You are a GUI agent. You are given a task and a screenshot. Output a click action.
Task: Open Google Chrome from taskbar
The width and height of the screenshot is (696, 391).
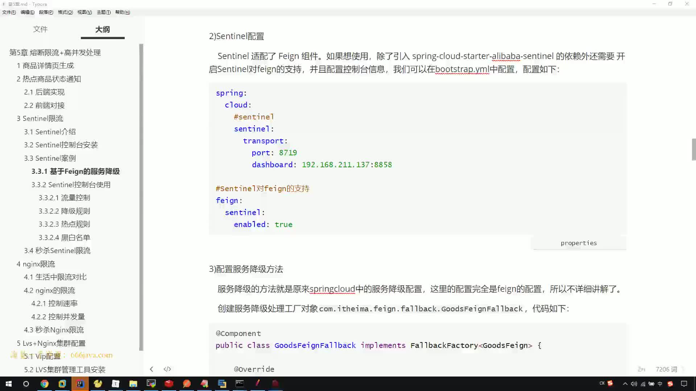tap(44, 384)
